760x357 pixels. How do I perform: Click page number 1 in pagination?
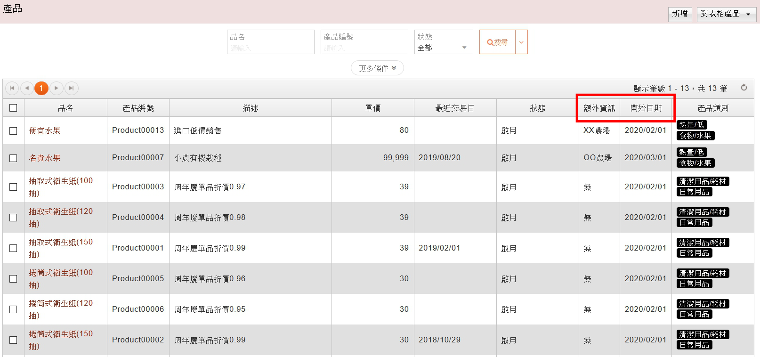click(x=41, y=88)
